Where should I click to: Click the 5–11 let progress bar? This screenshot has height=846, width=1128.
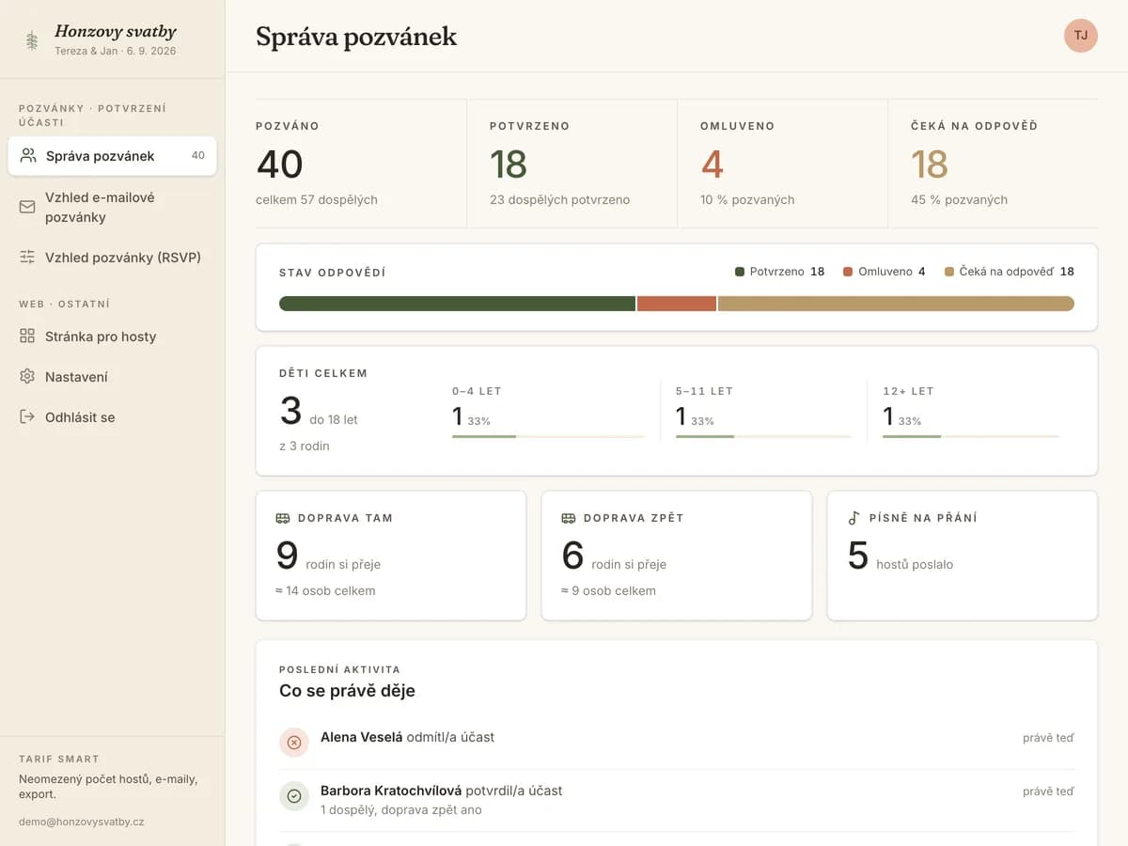click(x=763, y=436)
